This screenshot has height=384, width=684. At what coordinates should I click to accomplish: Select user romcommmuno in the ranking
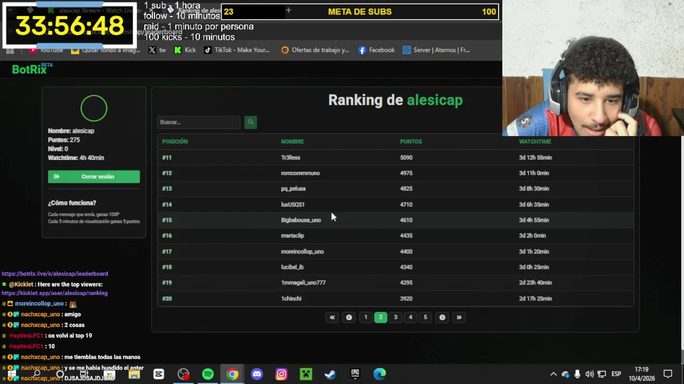point(300,173)
